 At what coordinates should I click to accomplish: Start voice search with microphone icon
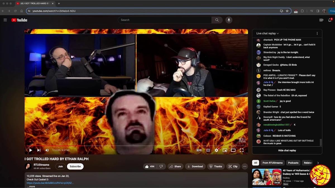tap(229, 20)
